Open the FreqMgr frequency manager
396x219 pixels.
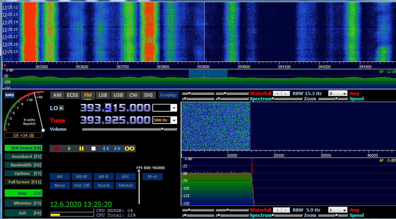[168, 95]
